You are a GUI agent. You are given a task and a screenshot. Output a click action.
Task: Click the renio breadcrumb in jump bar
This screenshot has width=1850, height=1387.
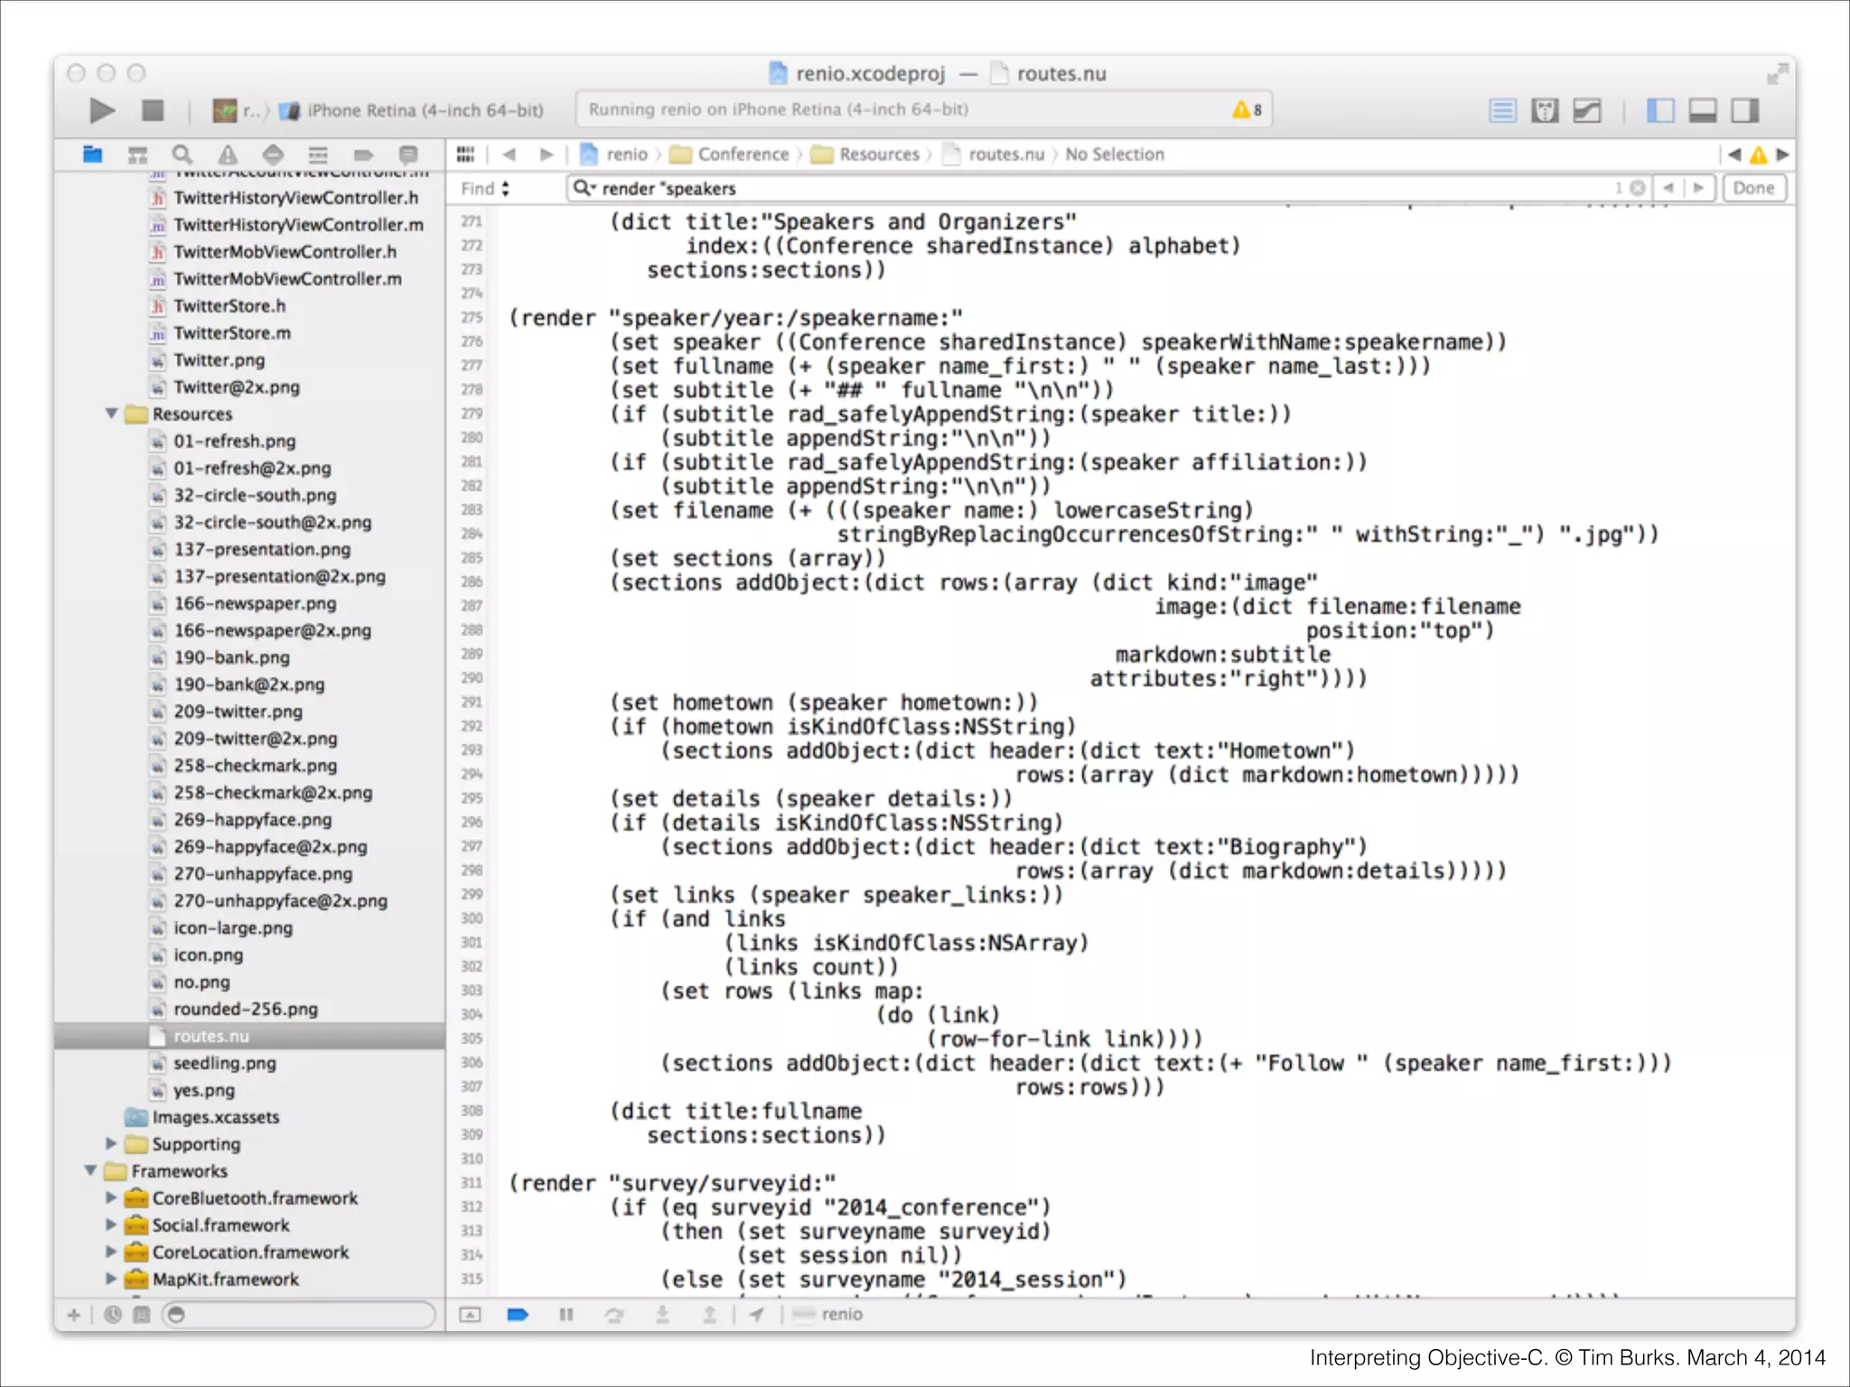tap(615, 154)
